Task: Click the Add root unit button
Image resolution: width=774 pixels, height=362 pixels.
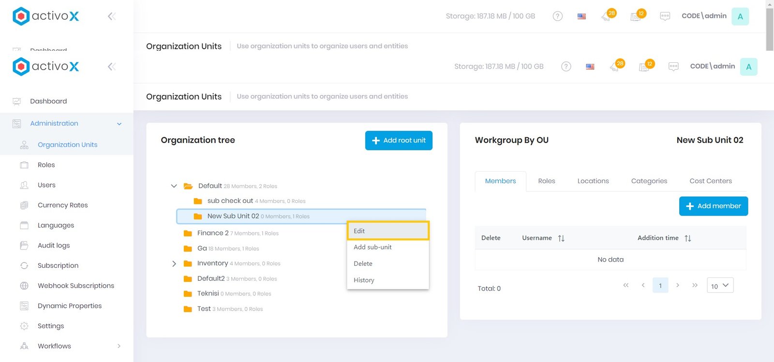Action: [399, 141]
